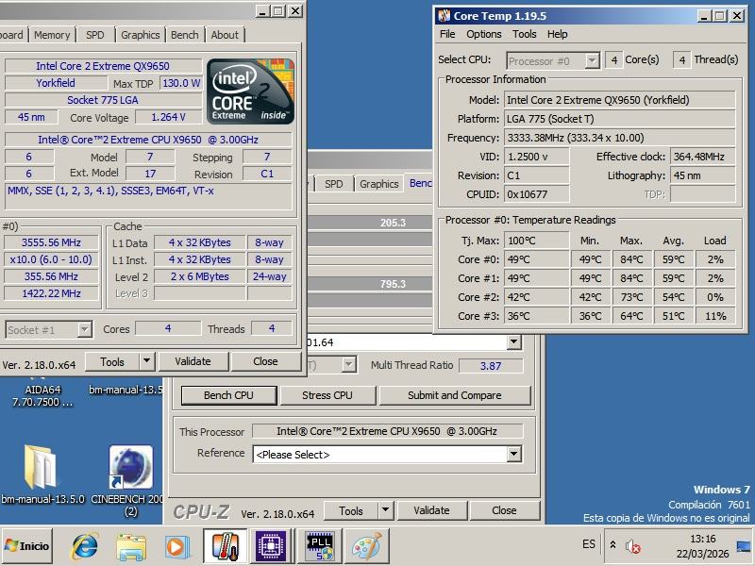Switch to Memory tab in front CPU-Z
The width and height of the screenshot is (755, 566).
(x=52, y=35)
